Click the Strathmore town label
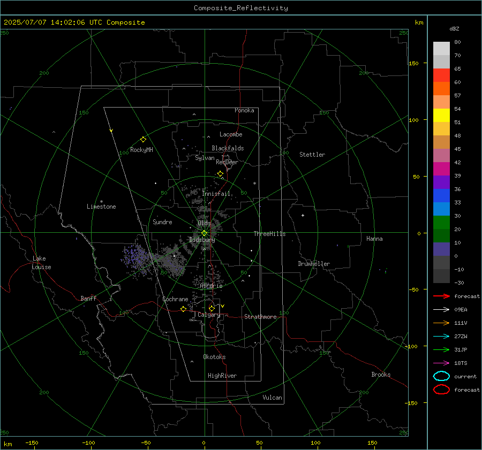 click(260, 317)
